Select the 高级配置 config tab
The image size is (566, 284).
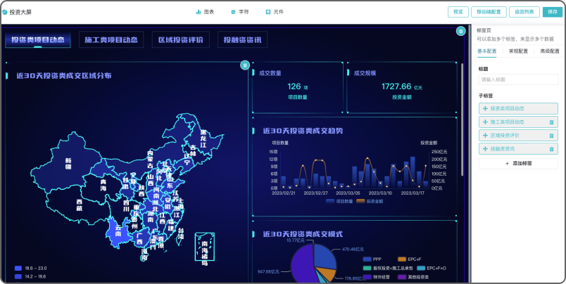click(549, 51)
